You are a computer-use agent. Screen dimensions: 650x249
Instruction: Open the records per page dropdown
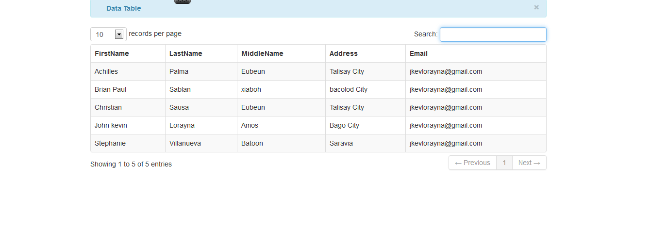108,34
